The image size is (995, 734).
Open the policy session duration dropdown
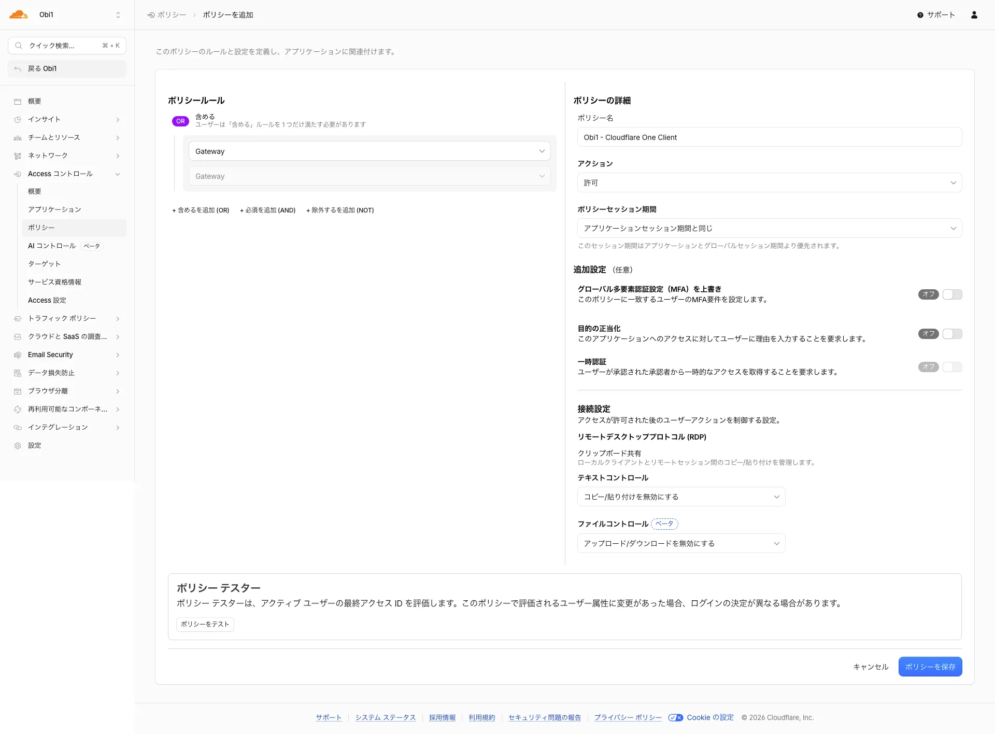click(770, 229)
